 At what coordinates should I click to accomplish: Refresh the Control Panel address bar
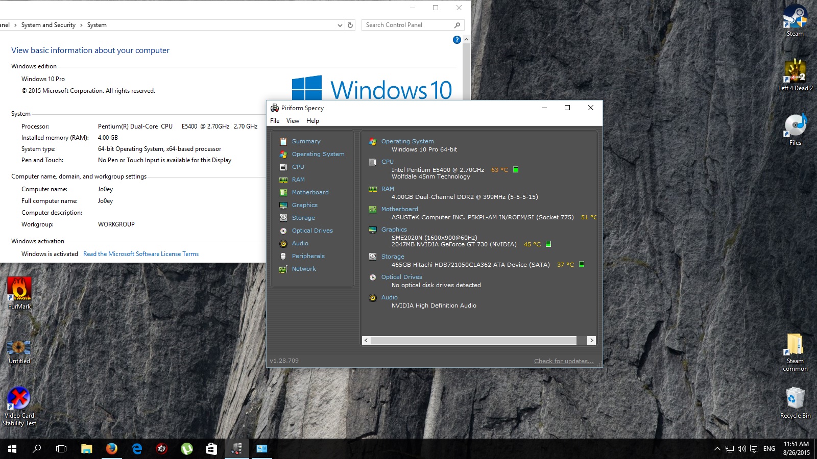click(x=350, y=25)
